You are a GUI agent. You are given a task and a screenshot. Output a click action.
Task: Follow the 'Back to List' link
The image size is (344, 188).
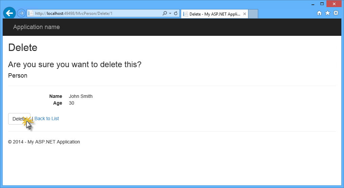pyautogui.click(x=47, y=118)
